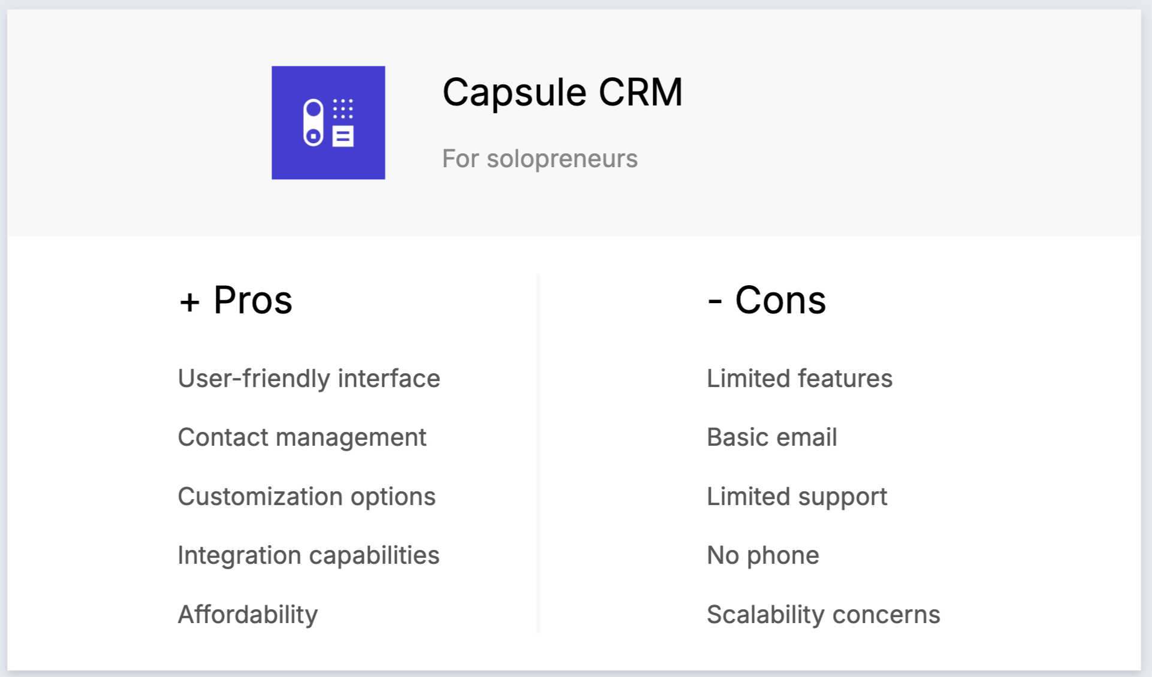The width and height of the screenshot is (1152, 677).
Task: Click the minus sign beside Cons
Action: [714, 301]
